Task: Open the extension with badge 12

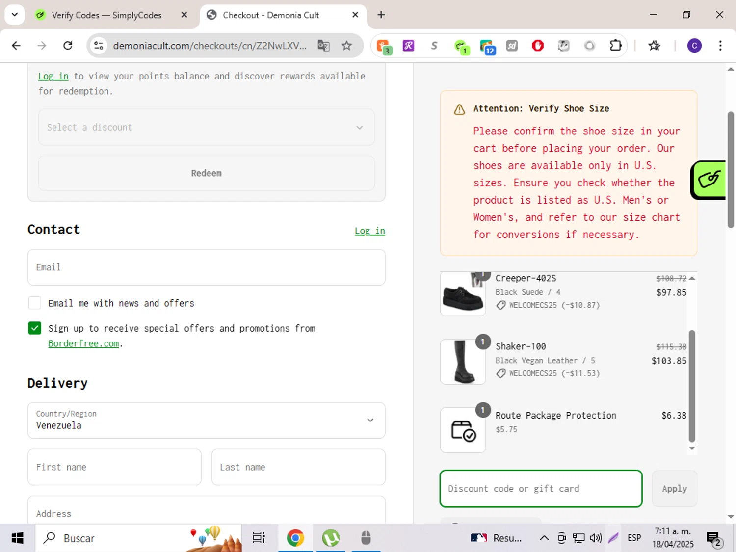Action: [x=487, y=46]
